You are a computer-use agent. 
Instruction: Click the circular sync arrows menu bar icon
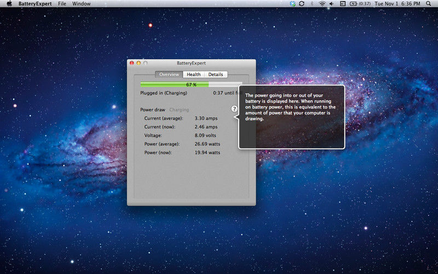(x=302, y=4)
